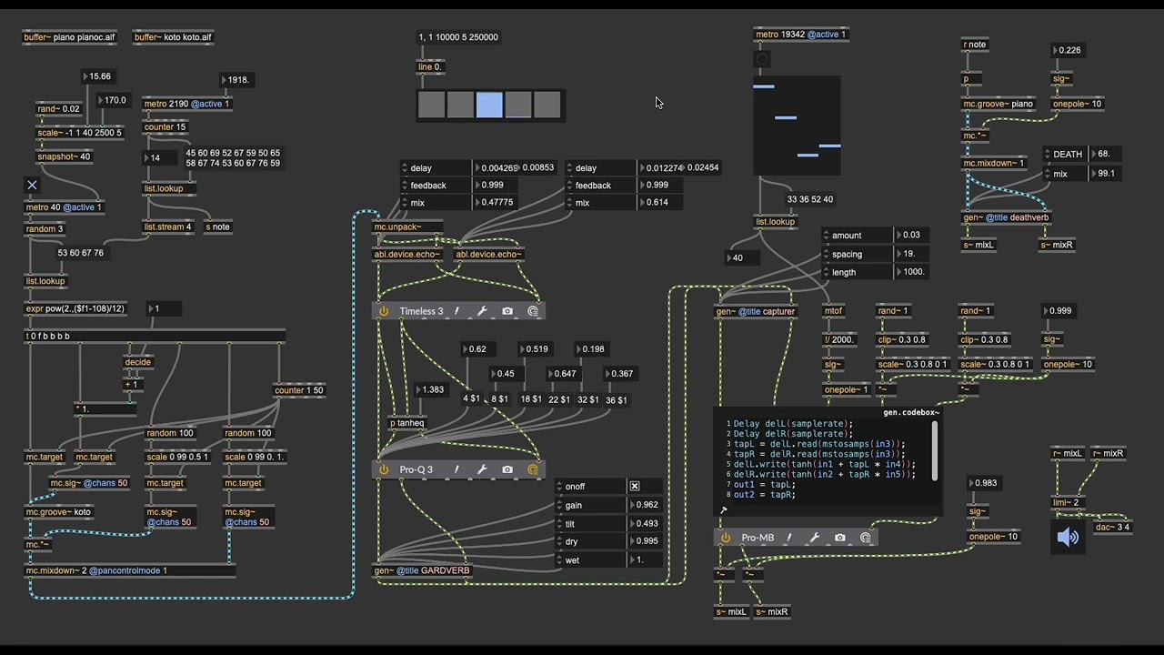Open the Pro-Q 3 wrench settings icon
The image size is (1164, 655).
tap(482, 469)
